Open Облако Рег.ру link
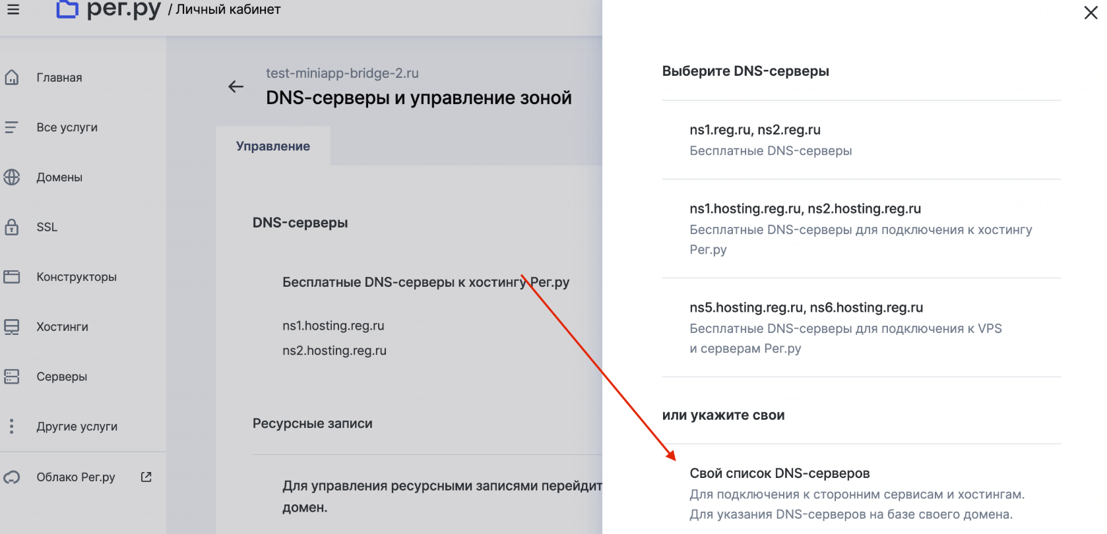Screen dimensions: 1107x534 point(75,477)
